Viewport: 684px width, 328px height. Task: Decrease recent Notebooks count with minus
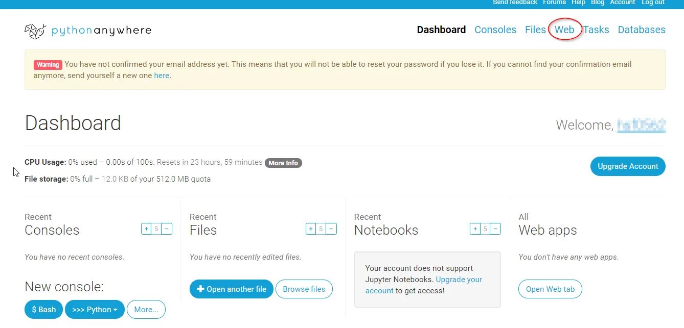[x=496, y=229]
